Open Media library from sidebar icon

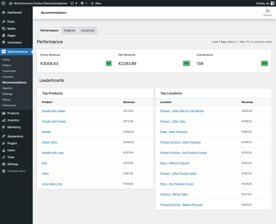(4, 28)
